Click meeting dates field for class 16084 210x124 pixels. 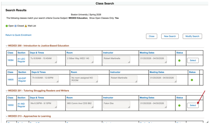(x=153, y=60)
